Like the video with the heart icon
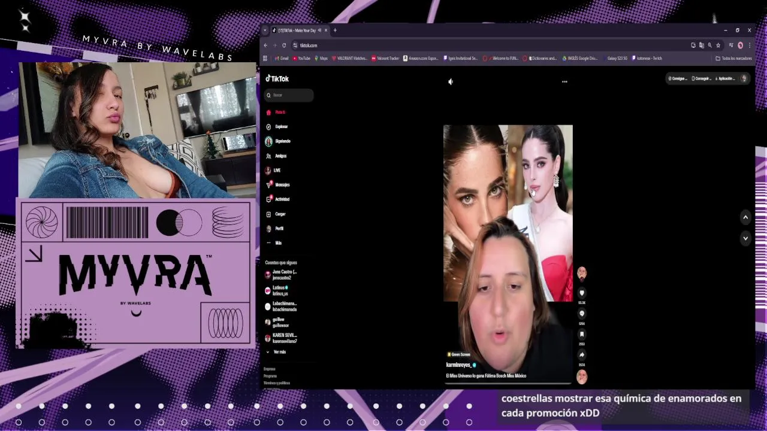 (x=581, y=293)
